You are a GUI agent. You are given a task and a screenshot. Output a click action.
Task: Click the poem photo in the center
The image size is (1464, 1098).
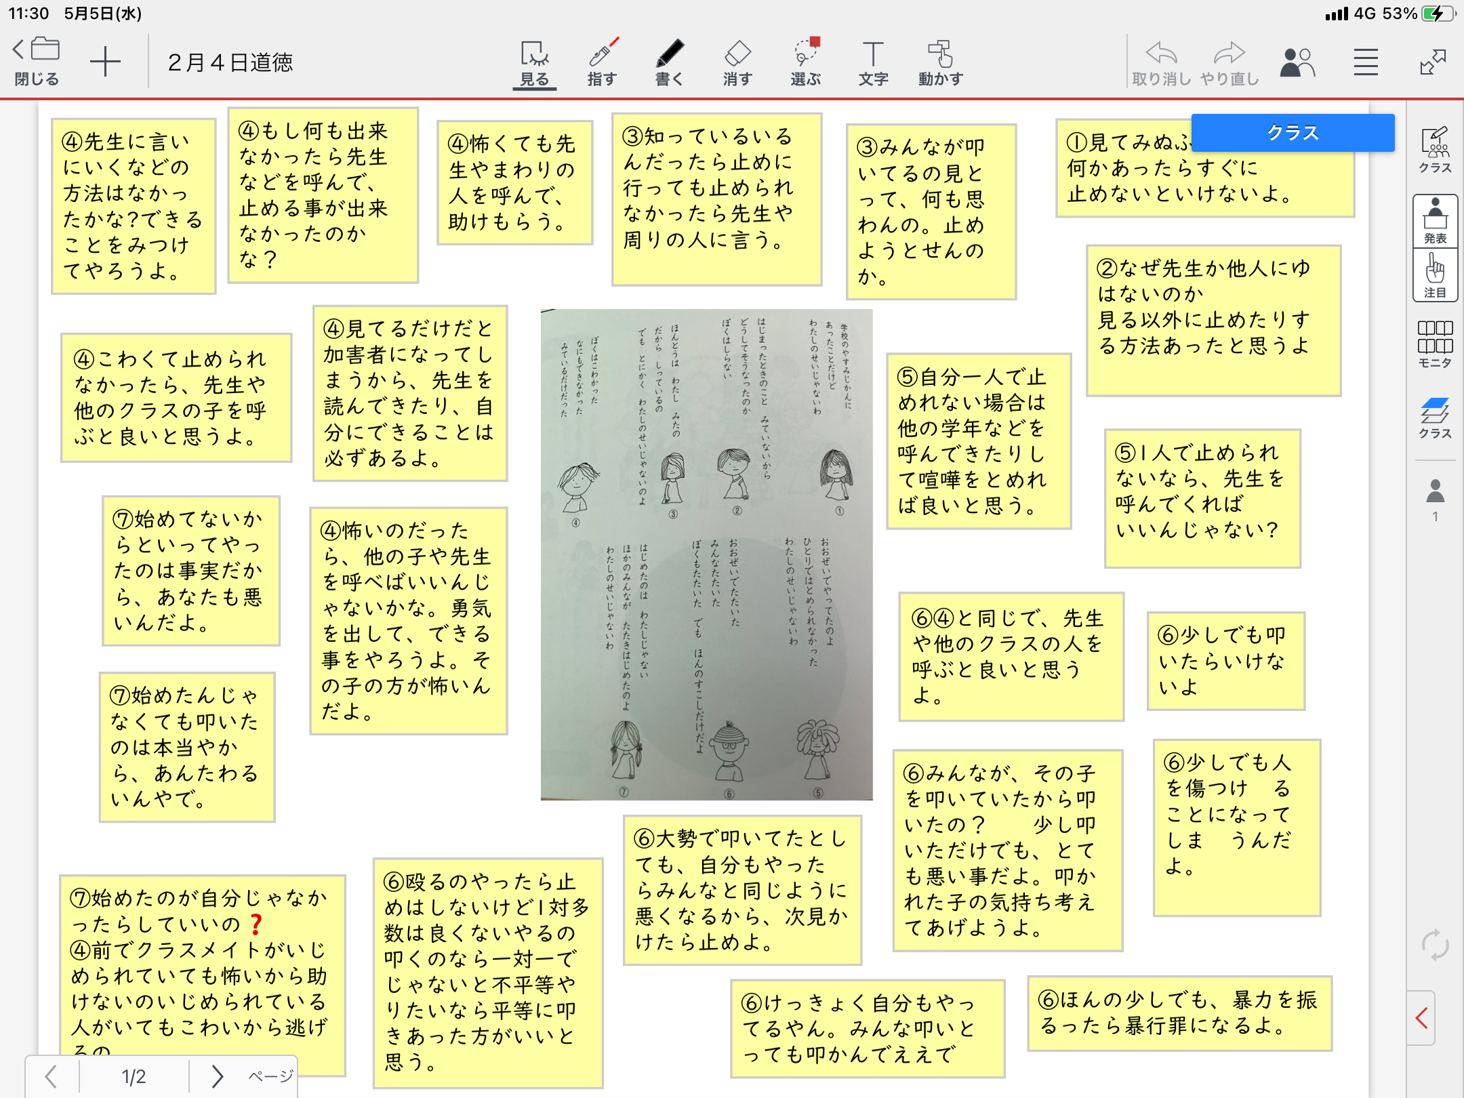[706, 554]
